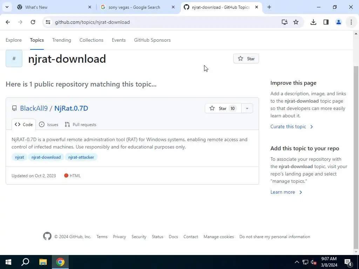Open the taskbar clock and date

(x=329, y=262)
